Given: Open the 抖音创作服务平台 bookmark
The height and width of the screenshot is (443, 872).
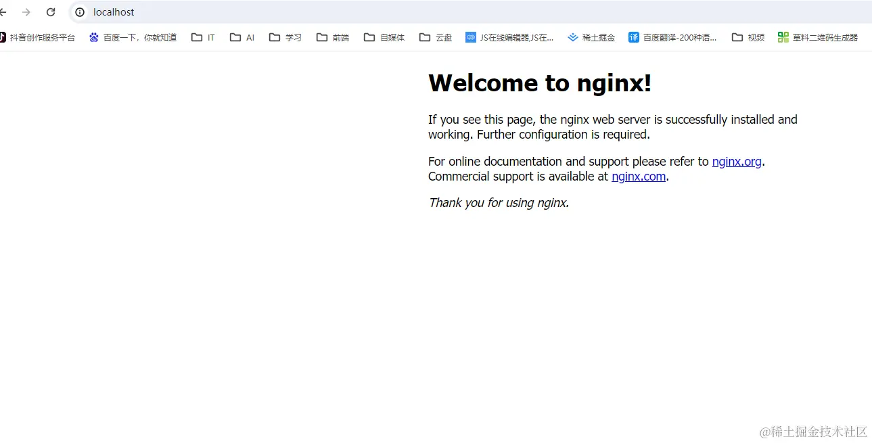Looking at the screenshot, I should [37, 37].
